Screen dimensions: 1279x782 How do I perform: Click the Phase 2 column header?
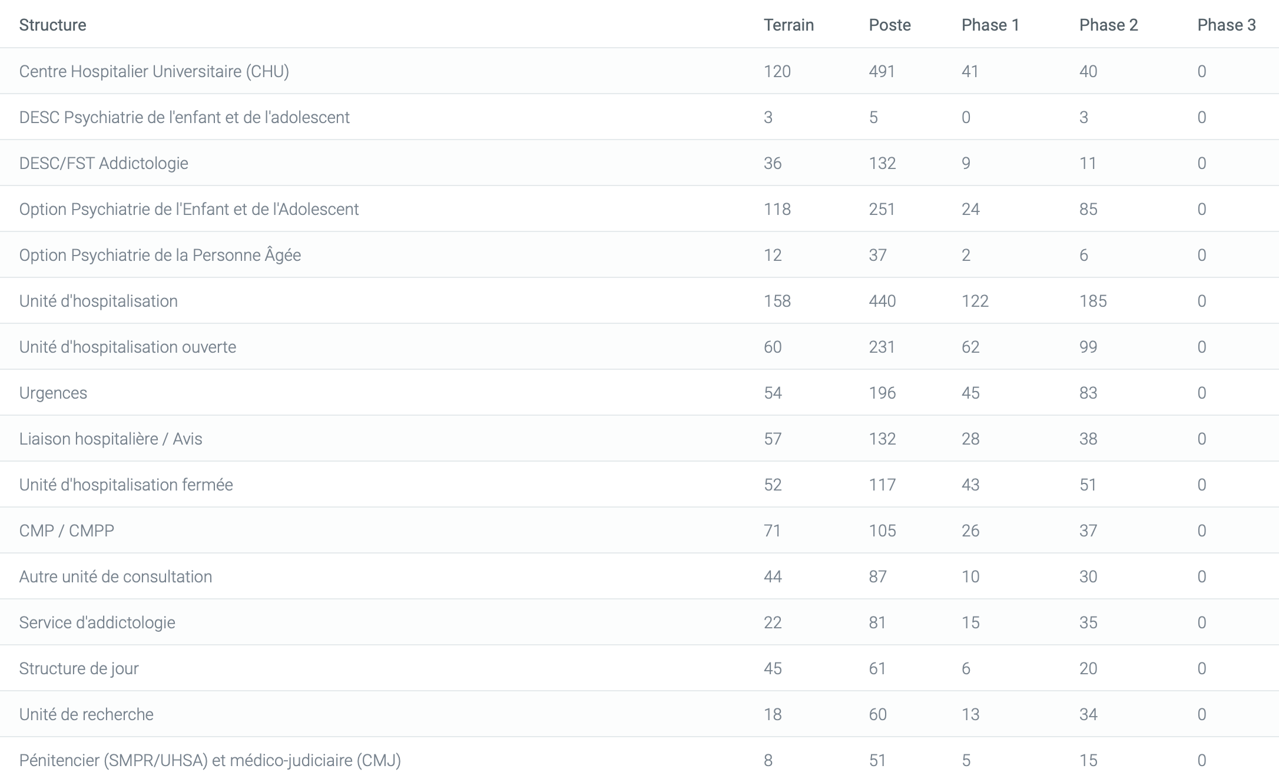[1108, 25]
